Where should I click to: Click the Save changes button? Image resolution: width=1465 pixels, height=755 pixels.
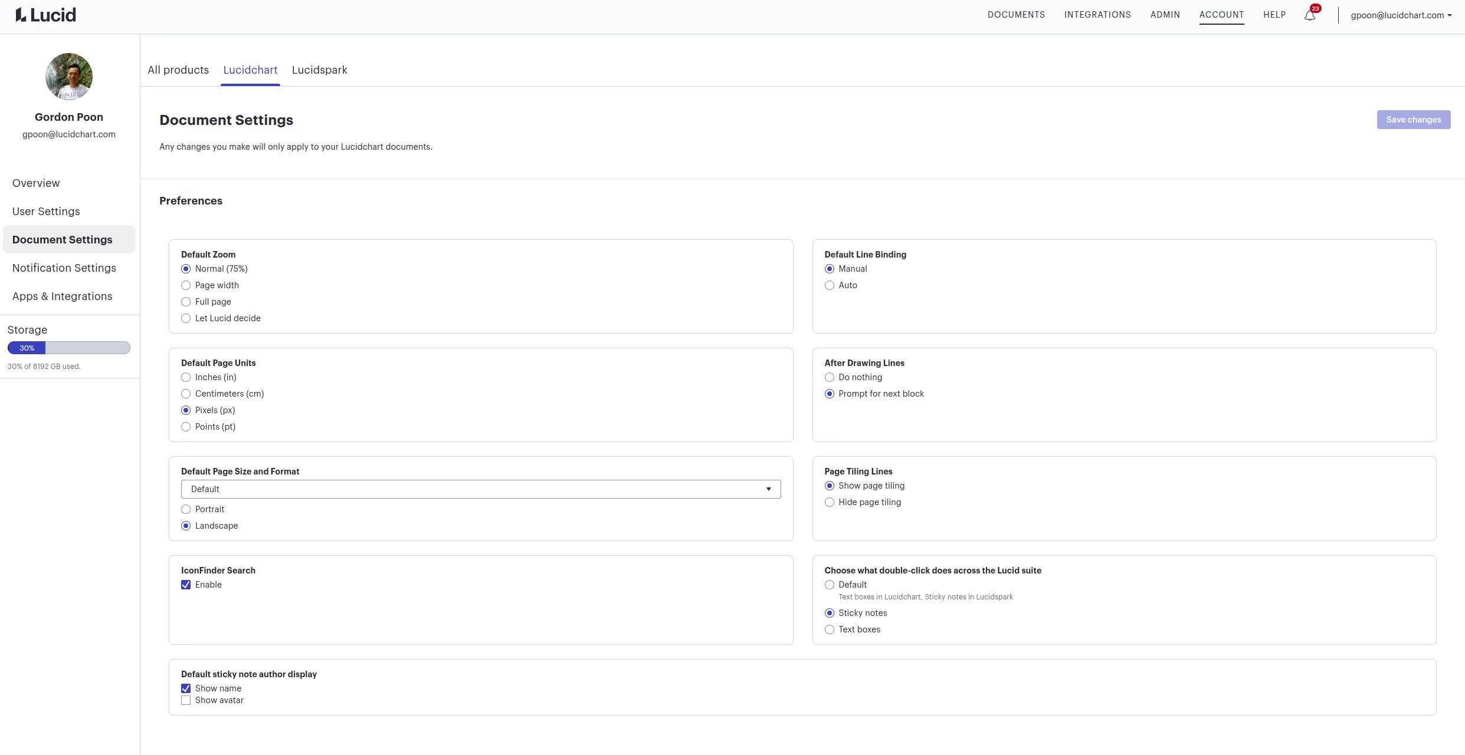coord(1413,120)
